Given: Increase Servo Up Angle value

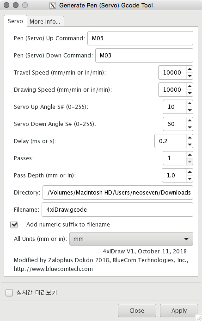Looking at the screenshot, I should [190, 103].
